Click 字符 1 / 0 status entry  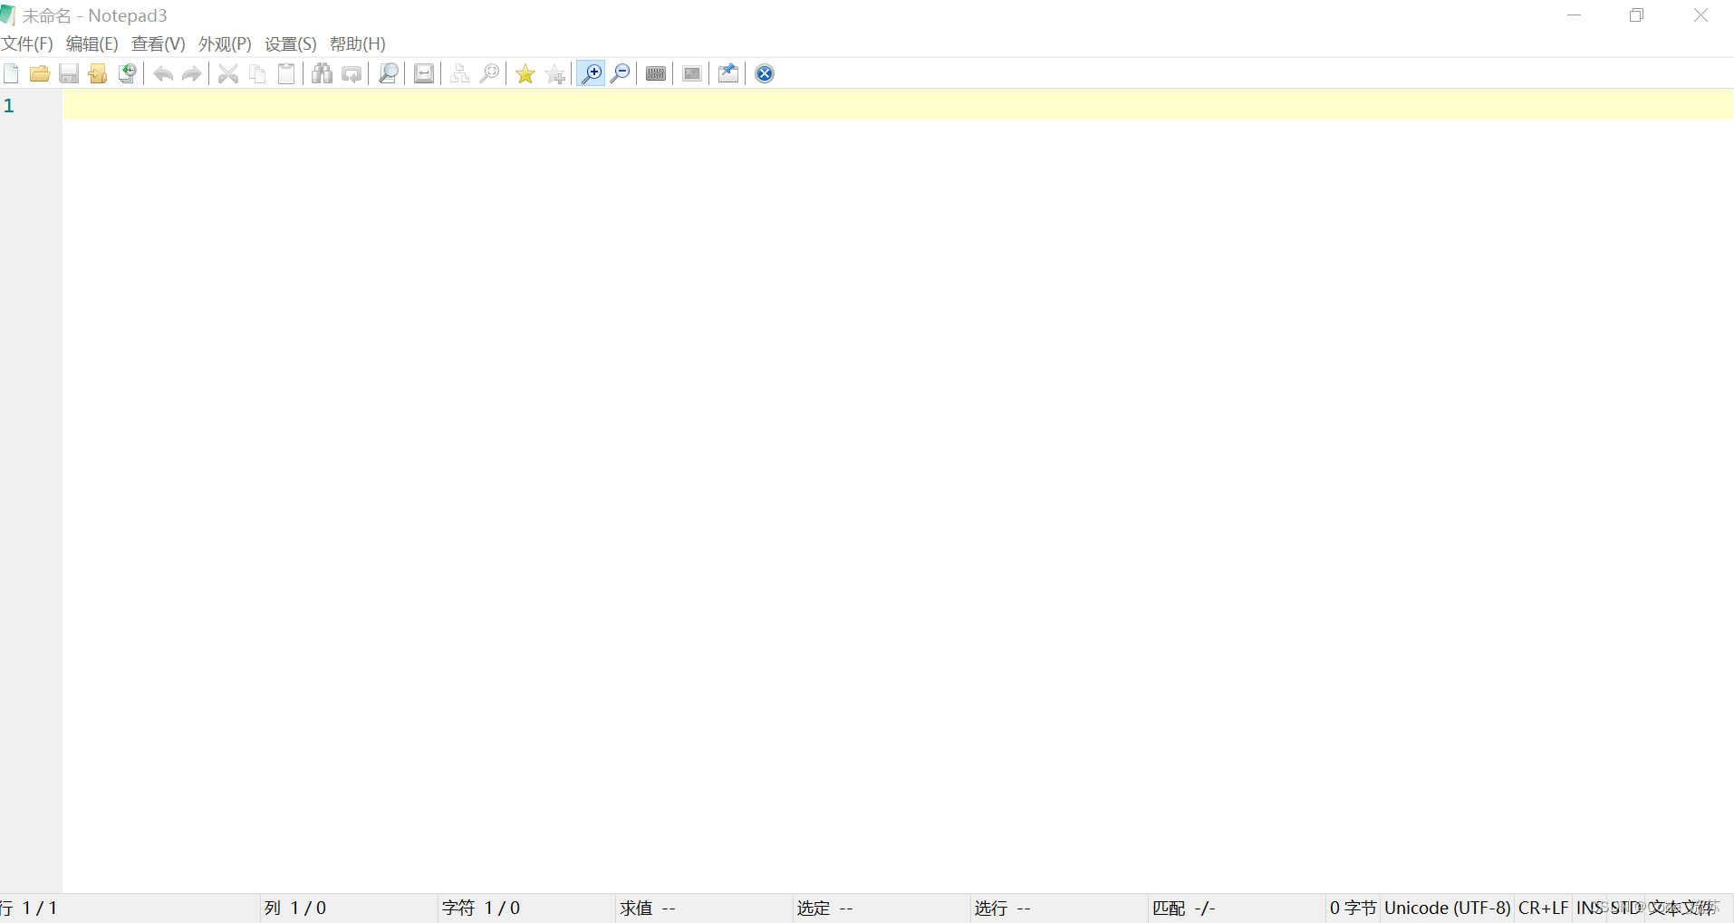click(x=481, y=908)
